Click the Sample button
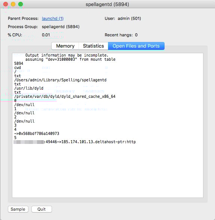The image size is (215, 220). point(18,209)
